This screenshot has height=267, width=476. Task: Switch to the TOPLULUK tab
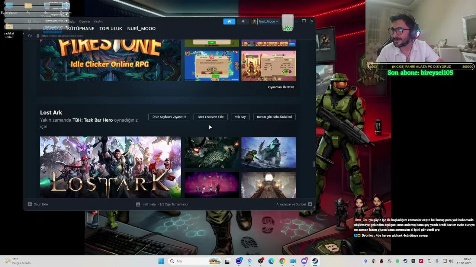click(x=111, y=29)
